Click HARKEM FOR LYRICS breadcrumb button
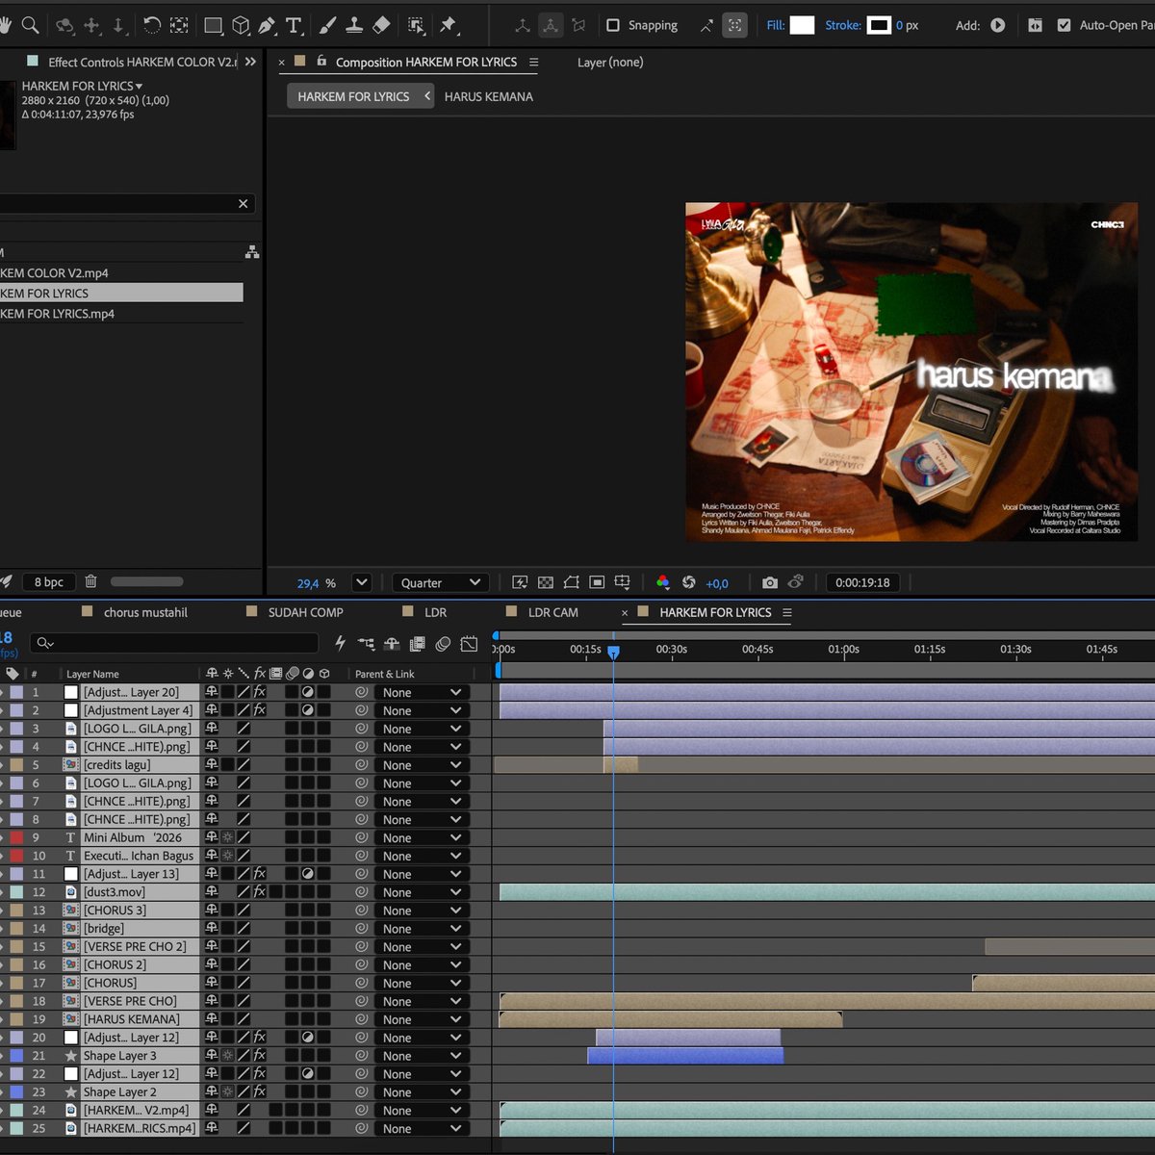 pos(353,96)
